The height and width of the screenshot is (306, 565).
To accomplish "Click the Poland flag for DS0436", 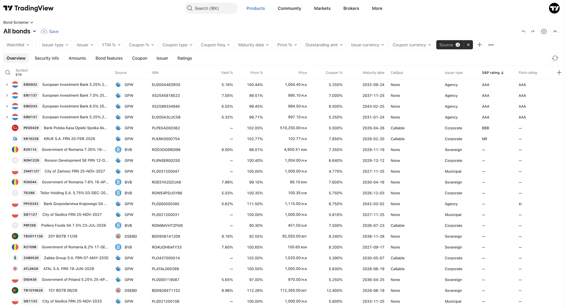I will [15, 280].
